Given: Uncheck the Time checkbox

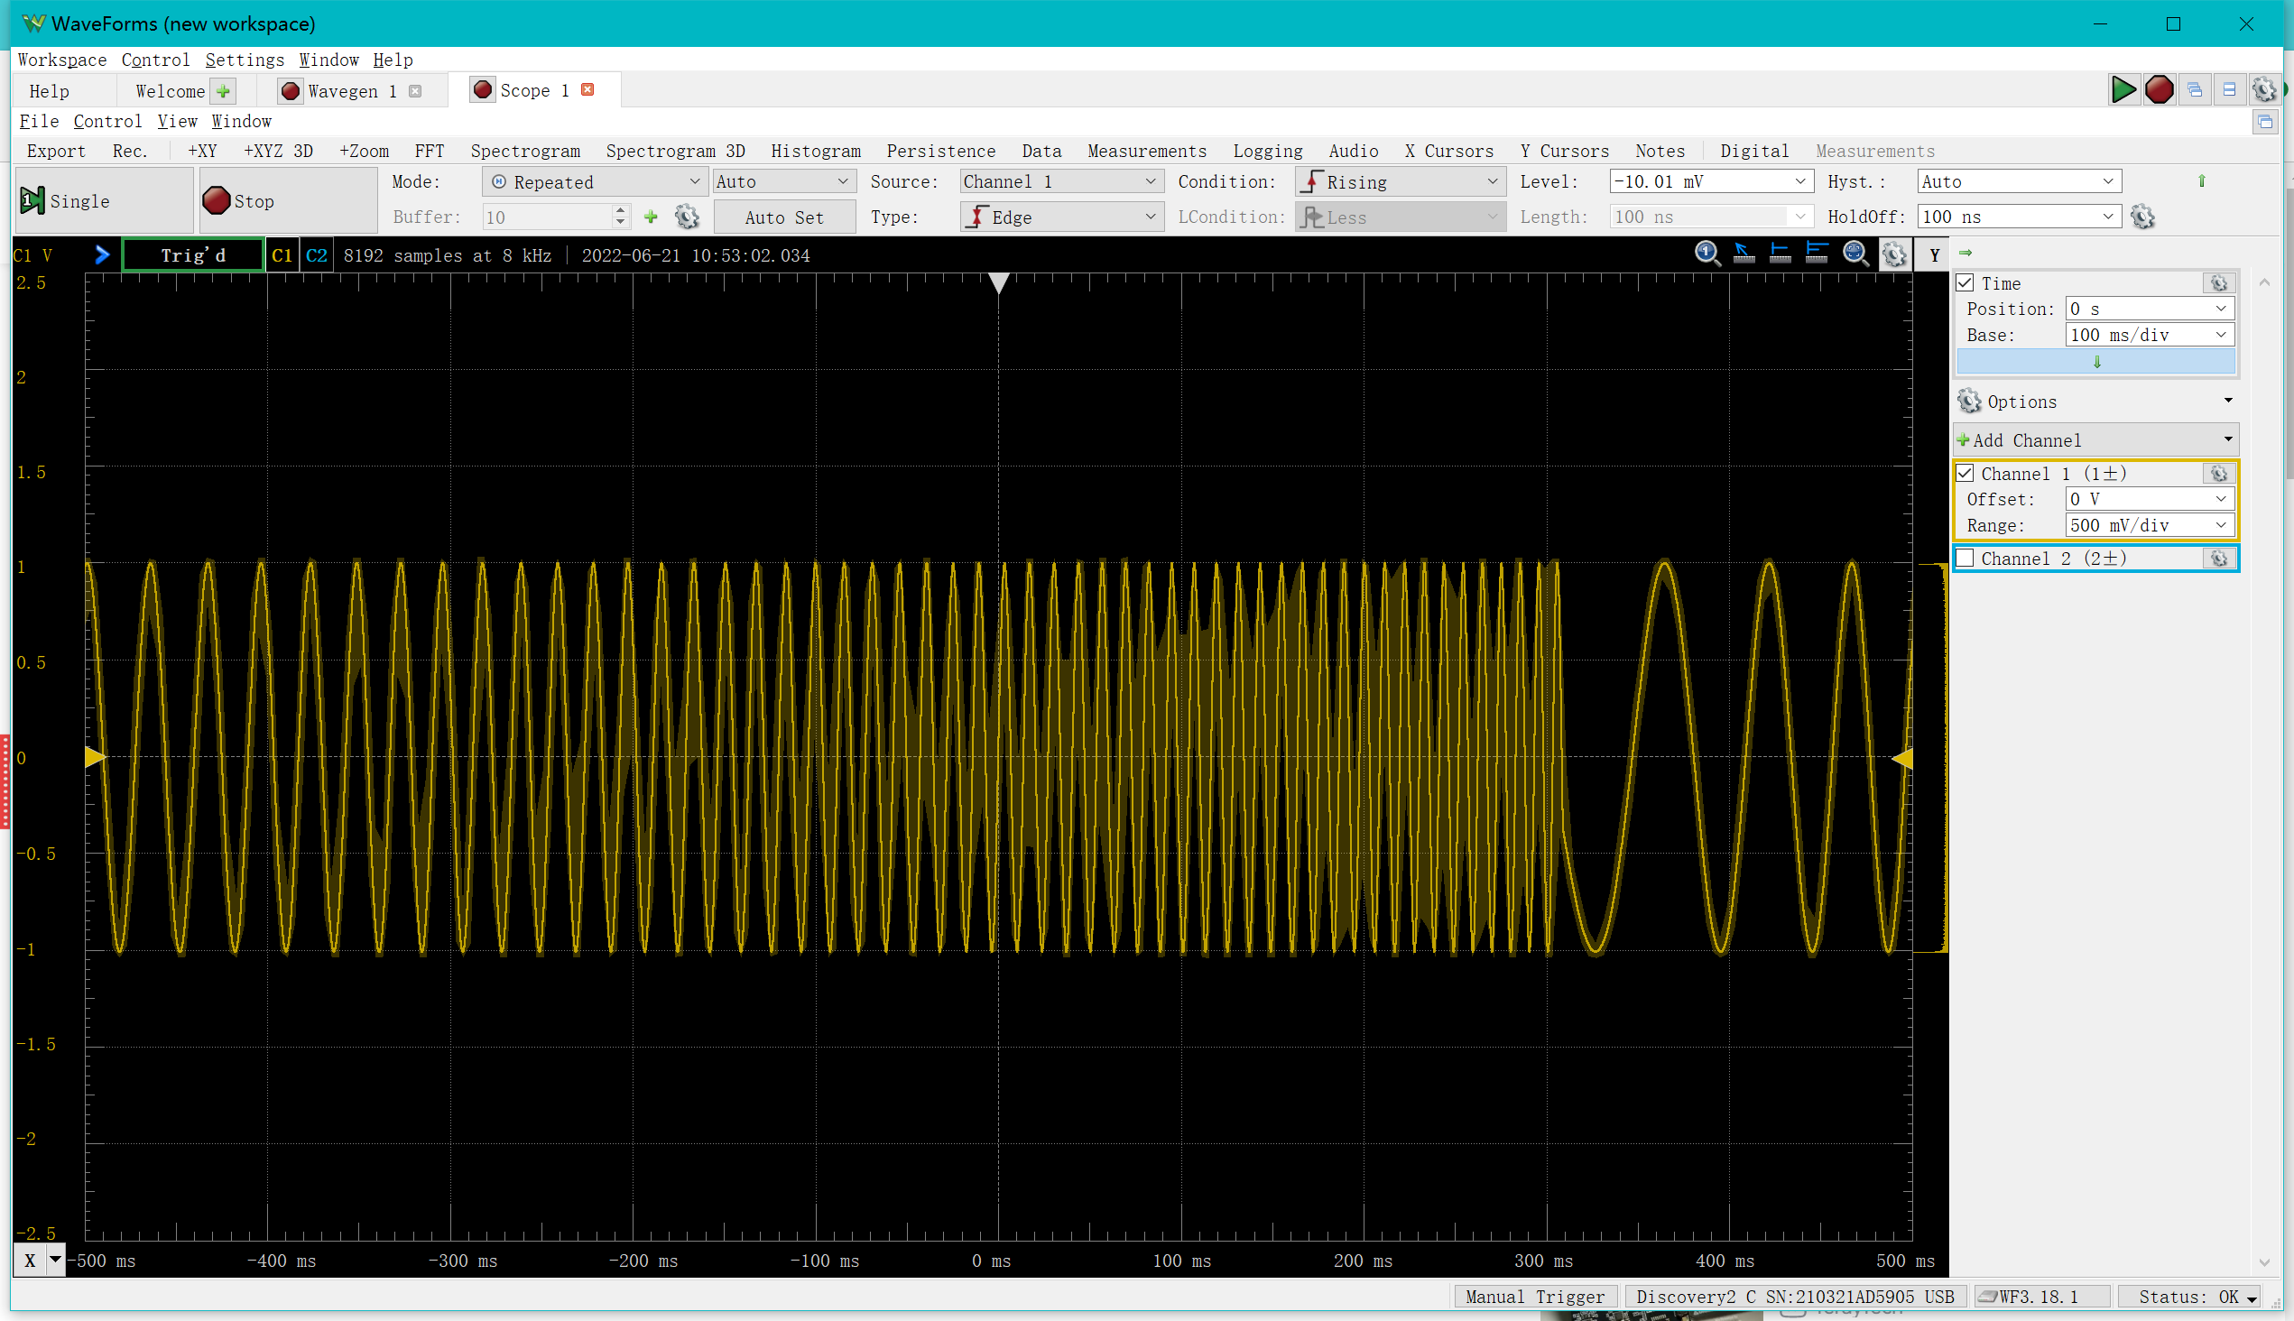Looking at the screenshot, I should (x=1966, y=283).
